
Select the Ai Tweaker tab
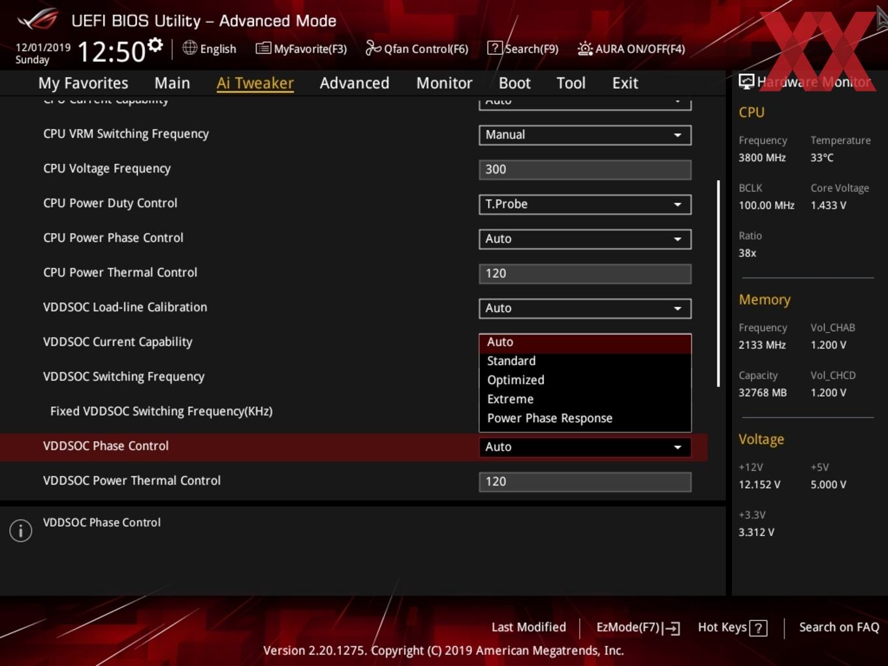coord(255,83)
